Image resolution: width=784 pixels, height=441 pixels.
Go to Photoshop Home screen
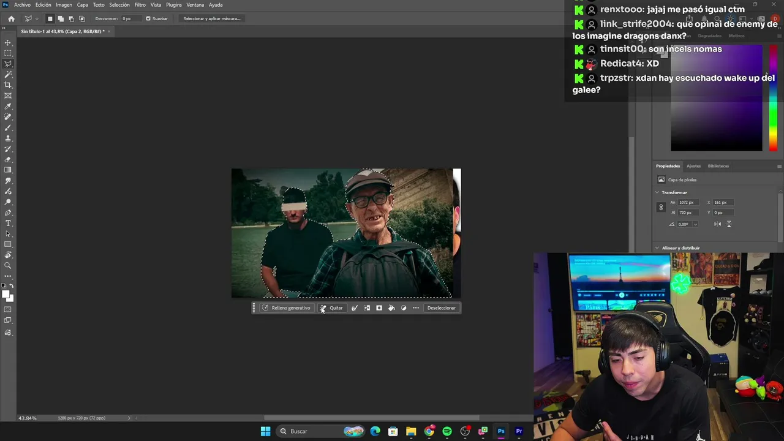pos(11,18)
